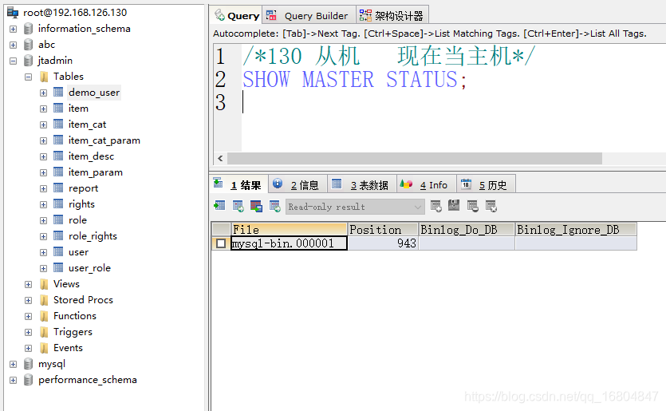Expand the mysql database node
This screenshot has height=411, width=666.
coord(14,364)
